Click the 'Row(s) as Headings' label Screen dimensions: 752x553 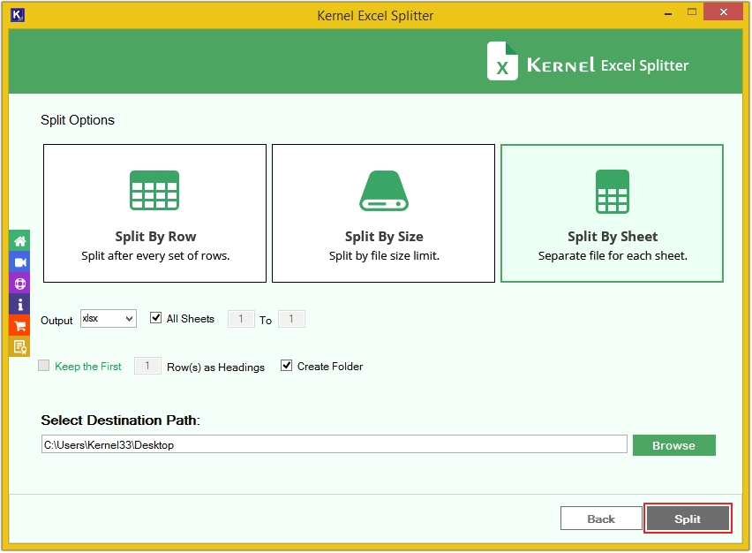click(x=215, y=367)
